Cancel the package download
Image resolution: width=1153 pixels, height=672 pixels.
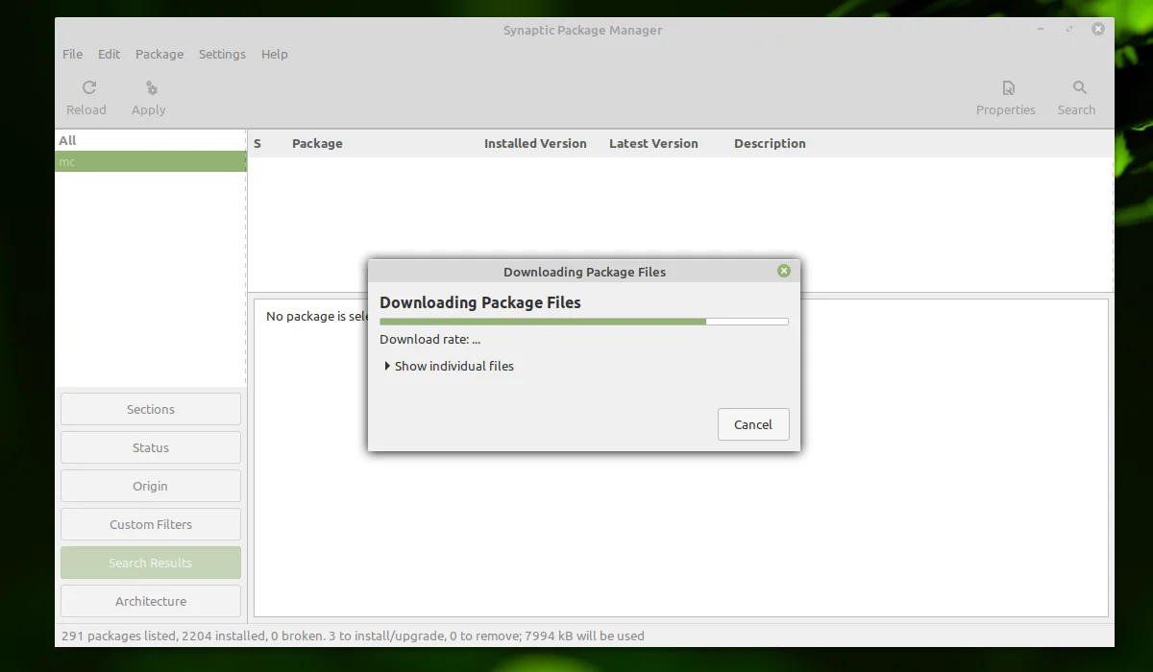tap(753, 424)
